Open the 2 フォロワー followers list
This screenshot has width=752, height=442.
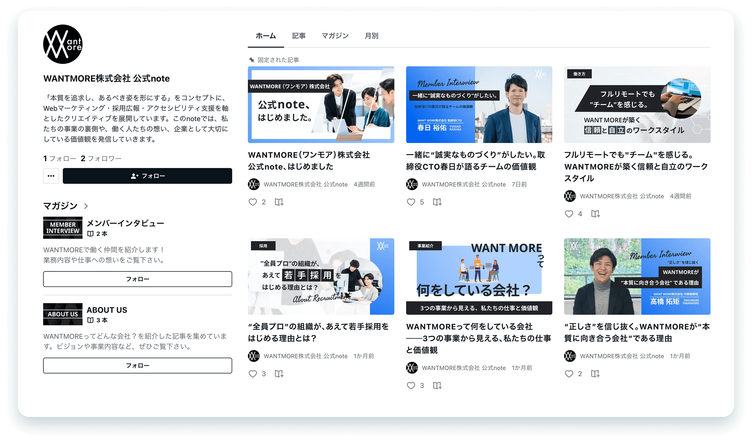[101, 158]
